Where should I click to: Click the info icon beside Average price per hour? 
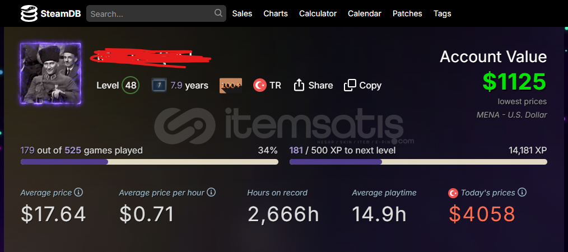tap(211, 192)
